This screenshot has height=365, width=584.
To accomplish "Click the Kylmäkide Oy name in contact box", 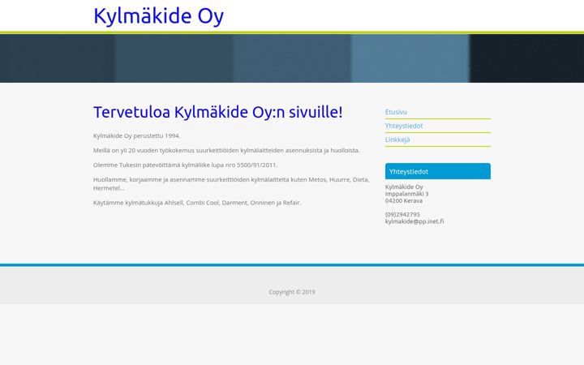I will click(404, 187).
